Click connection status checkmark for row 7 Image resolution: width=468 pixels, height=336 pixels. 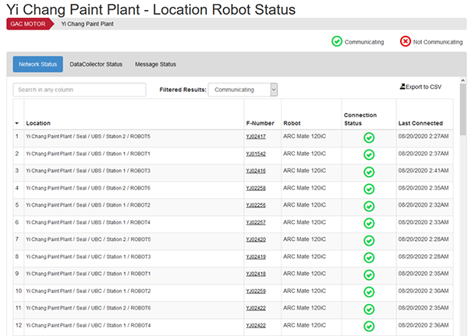pos(369,241)
